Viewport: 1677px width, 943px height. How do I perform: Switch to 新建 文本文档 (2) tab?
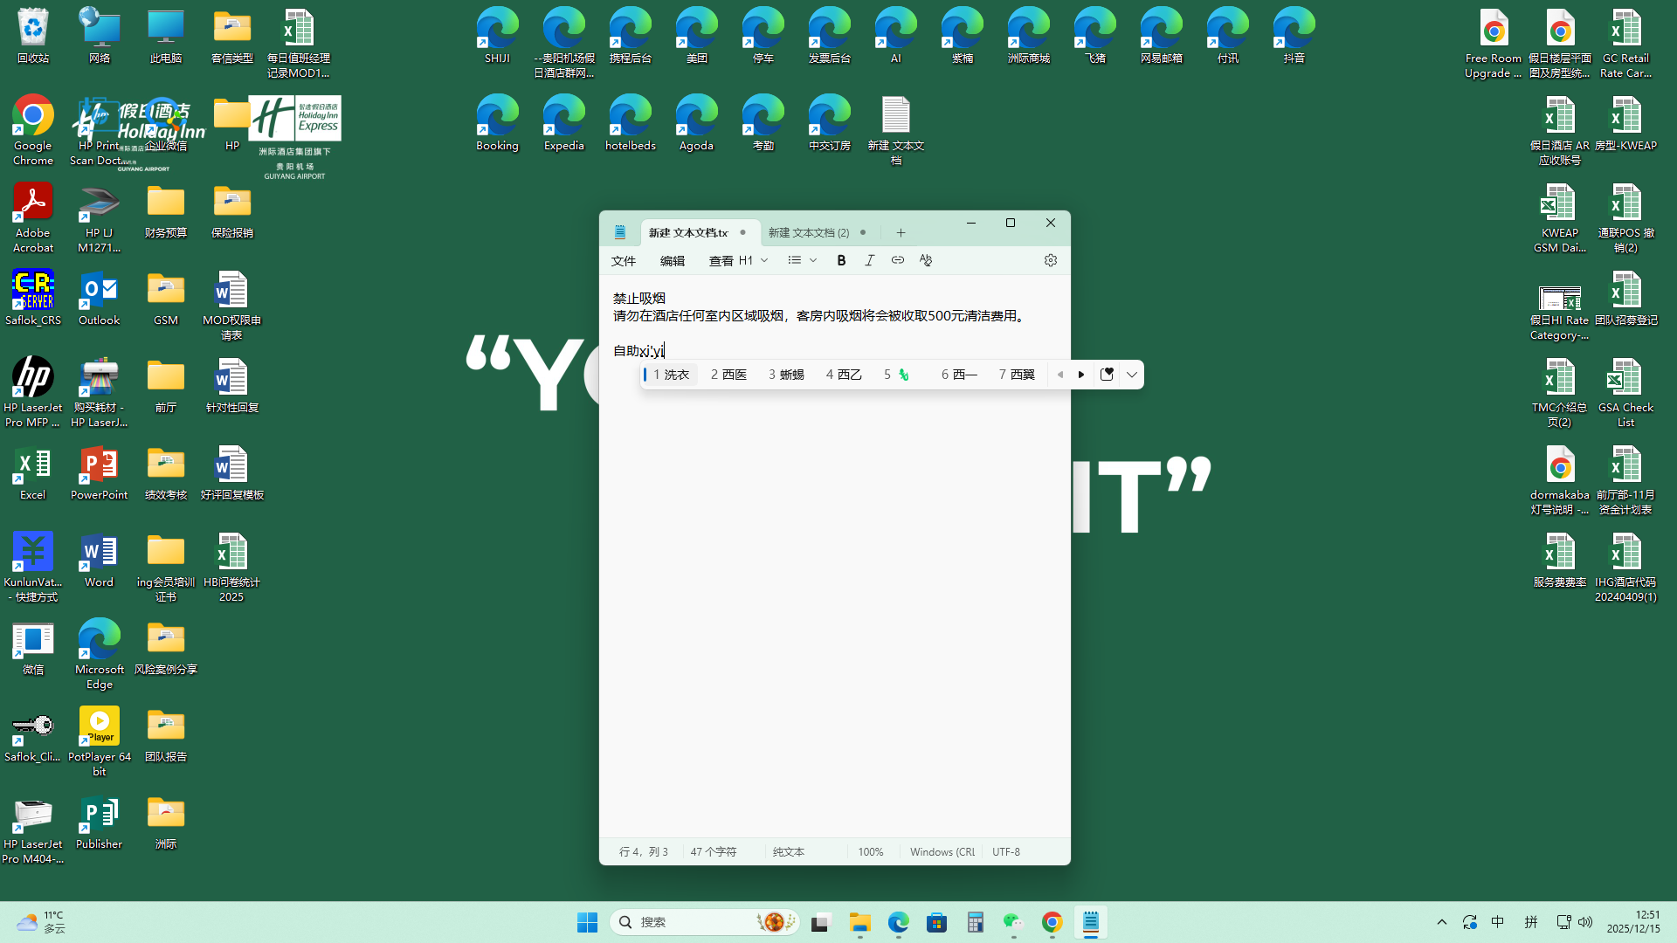809,232
